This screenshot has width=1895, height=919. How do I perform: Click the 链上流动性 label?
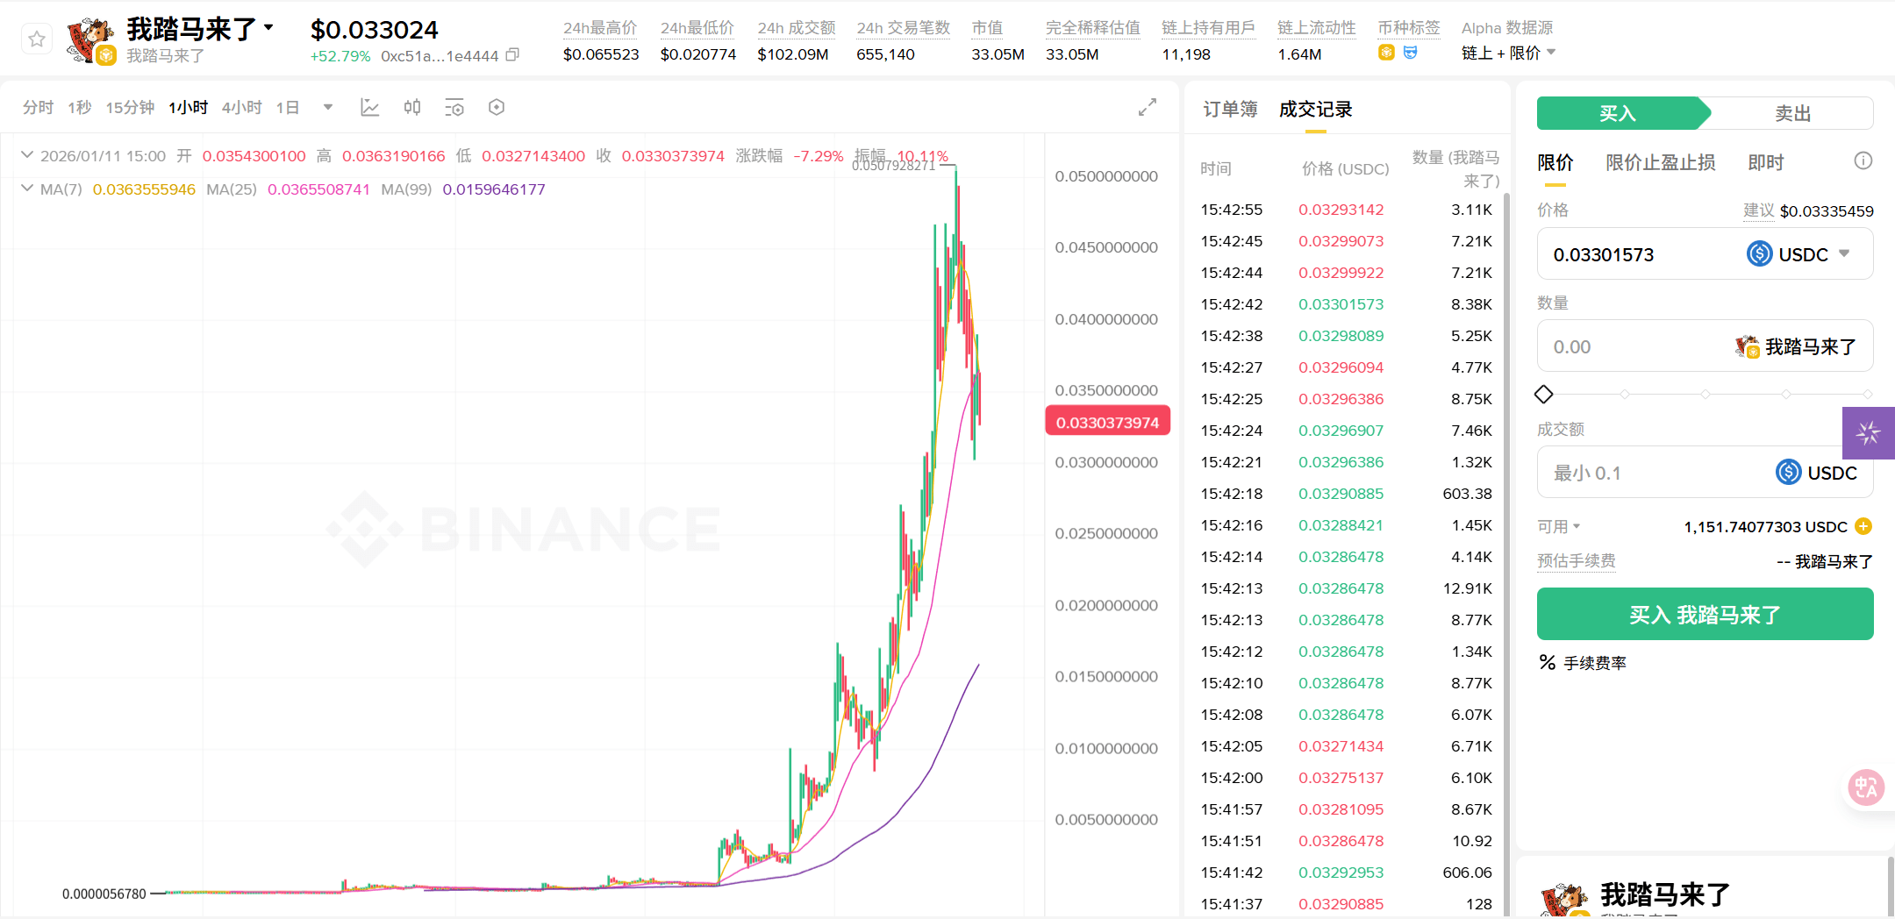pos(1317,28)
